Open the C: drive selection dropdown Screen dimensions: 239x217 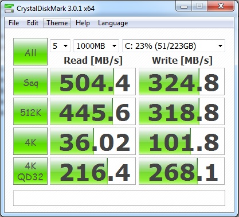point(174,46)
